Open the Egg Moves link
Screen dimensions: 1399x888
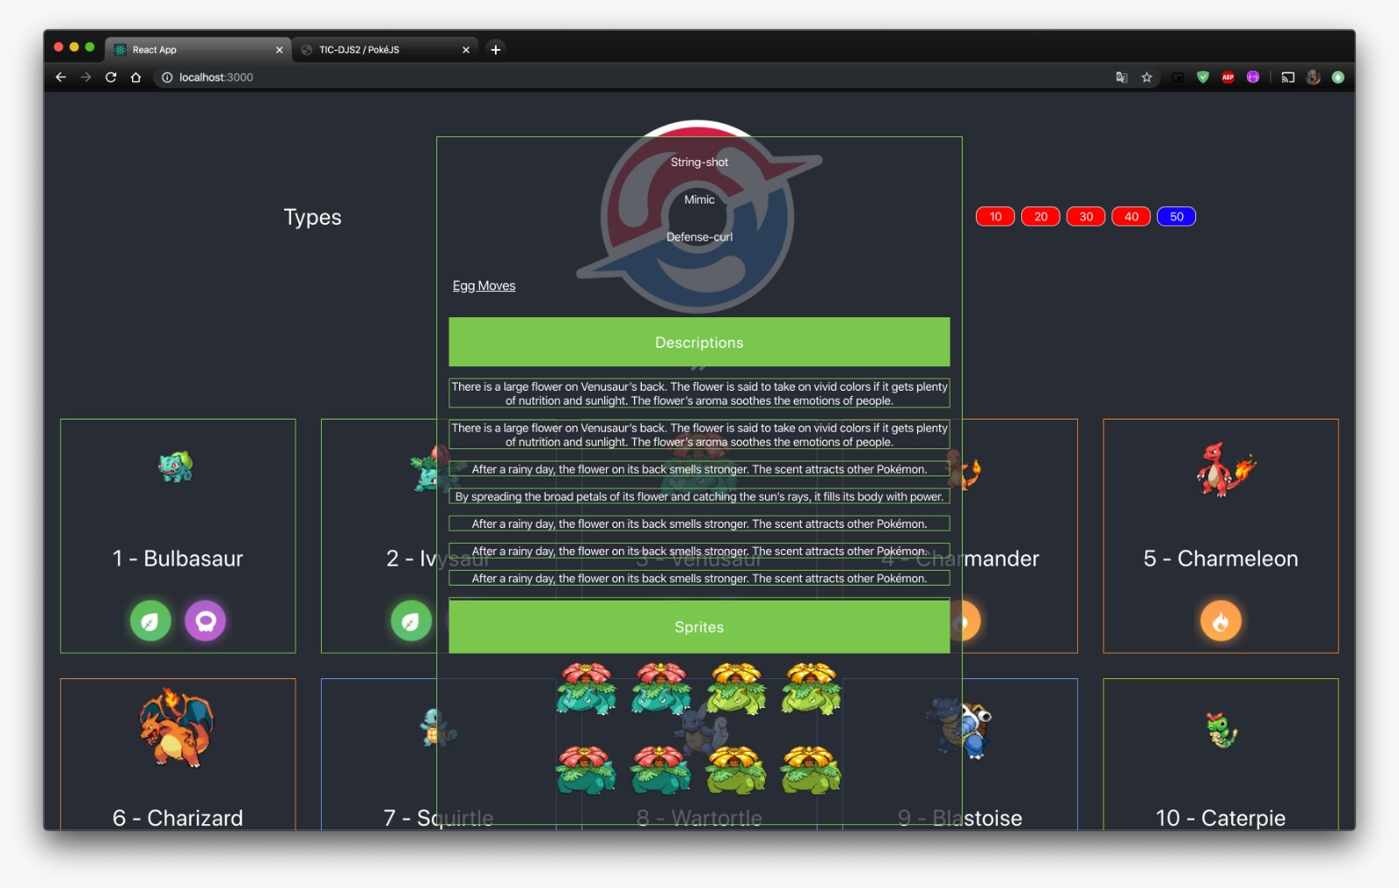point(484,286)
